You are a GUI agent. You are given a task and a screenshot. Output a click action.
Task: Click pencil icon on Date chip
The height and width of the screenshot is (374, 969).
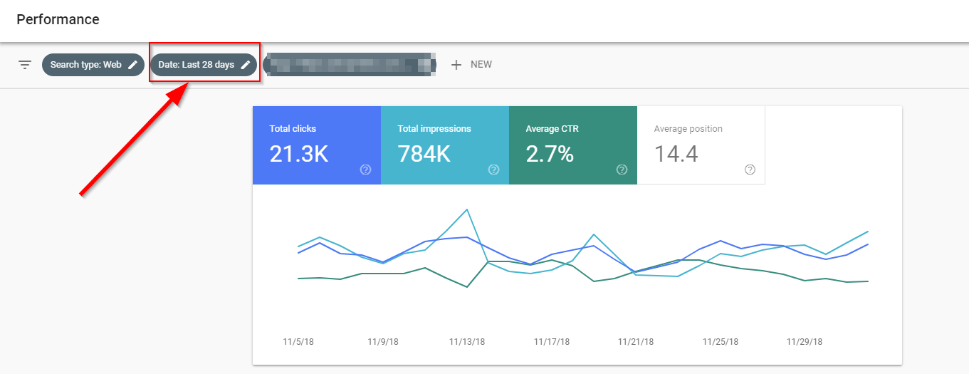[x=245, y=65]
